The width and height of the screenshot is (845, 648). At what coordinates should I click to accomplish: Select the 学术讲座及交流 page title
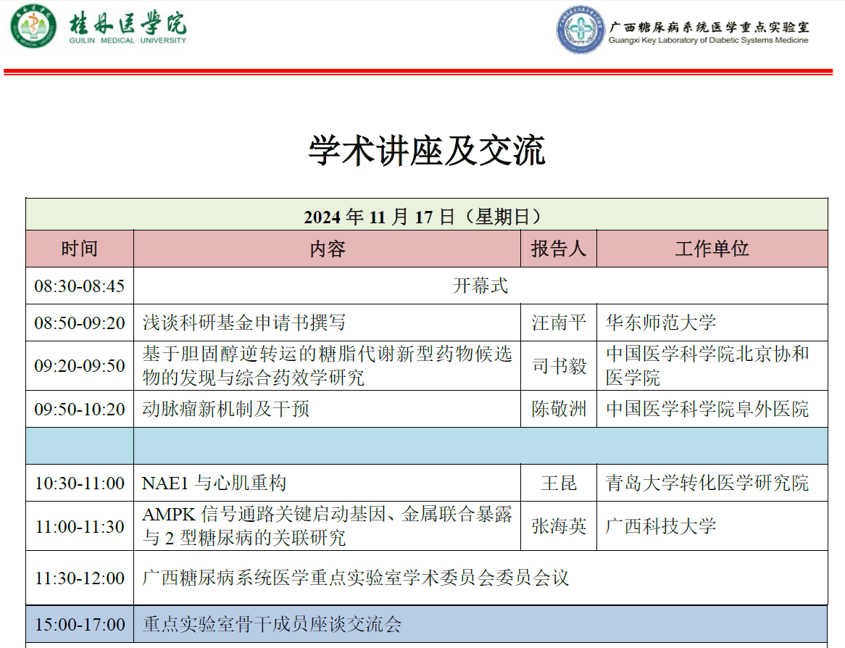[427, 151]
